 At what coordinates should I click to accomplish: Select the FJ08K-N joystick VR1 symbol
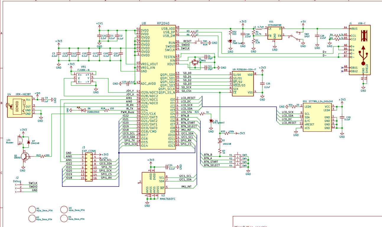[83, 78]
